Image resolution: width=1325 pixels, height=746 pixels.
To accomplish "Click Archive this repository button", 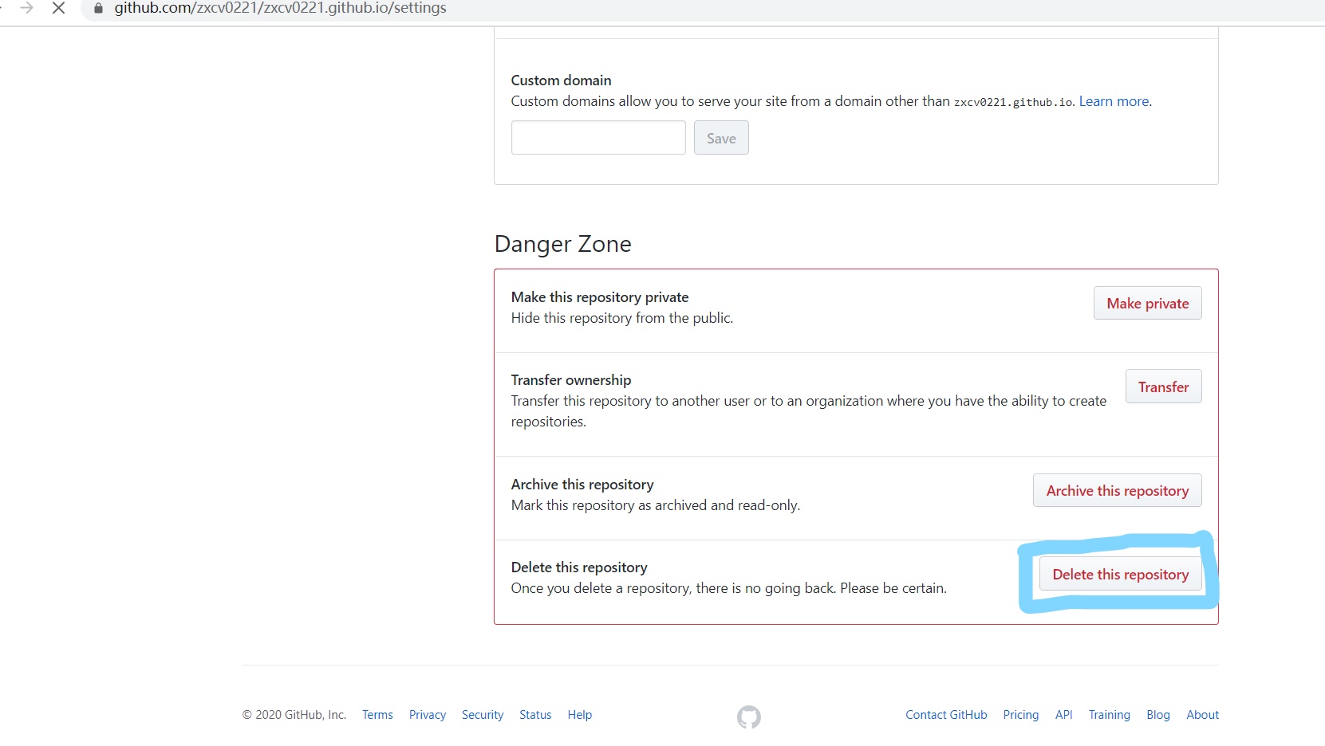I will [x=1117, y=490].
